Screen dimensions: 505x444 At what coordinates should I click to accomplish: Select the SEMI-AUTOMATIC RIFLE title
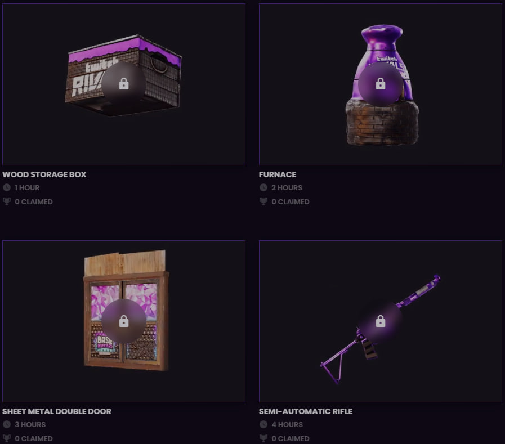tap(305, 411)
